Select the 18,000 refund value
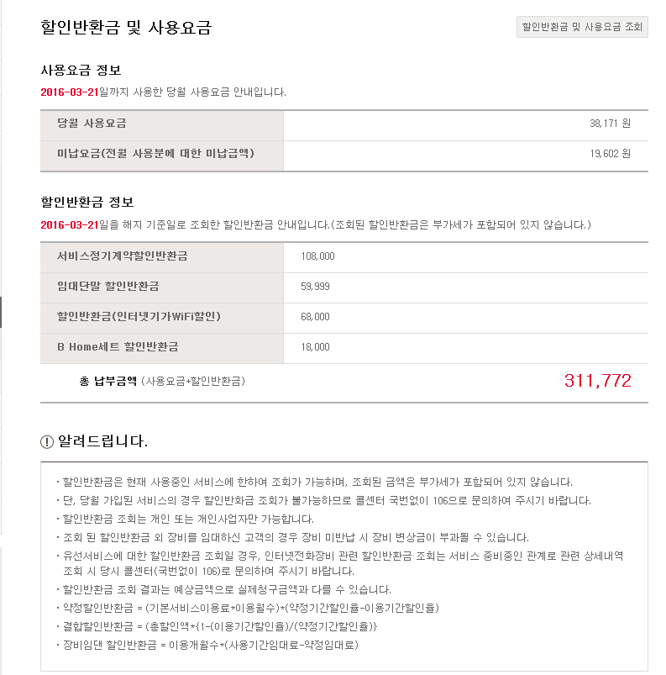This screenshot has height=675, width=666. point(315,347)
